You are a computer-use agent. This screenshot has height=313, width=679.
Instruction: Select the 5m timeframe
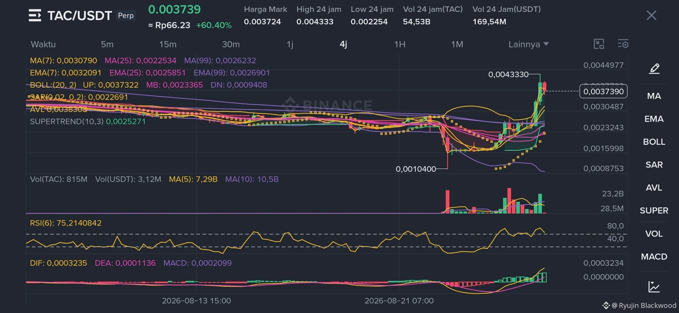click(107, 44)
